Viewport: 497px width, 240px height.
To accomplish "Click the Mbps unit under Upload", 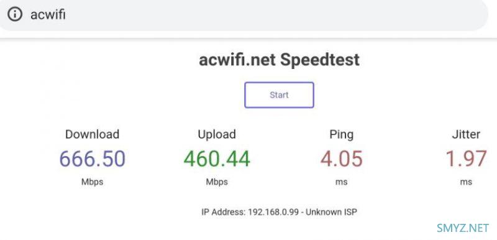I will click(x=217, y=182).
